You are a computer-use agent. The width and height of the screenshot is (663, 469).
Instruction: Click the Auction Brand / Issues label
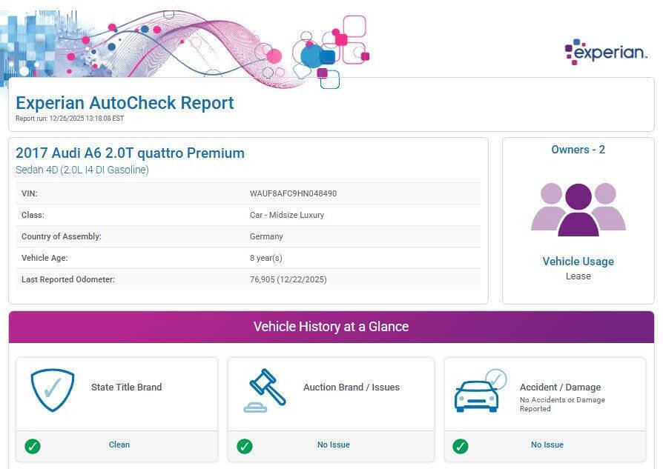[x=351, y=387]
